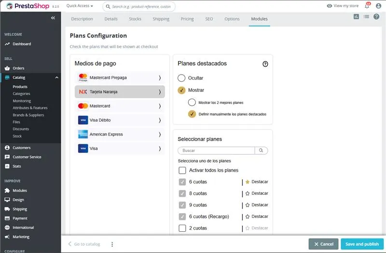Click the Shipping truck icon

pos(7,209)
